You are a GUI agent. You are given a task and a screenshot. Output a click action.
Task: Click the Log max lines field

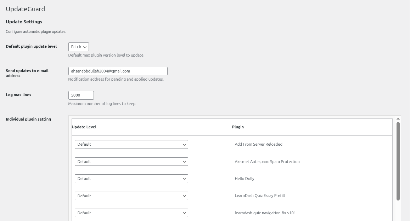[x=81, y=95]
